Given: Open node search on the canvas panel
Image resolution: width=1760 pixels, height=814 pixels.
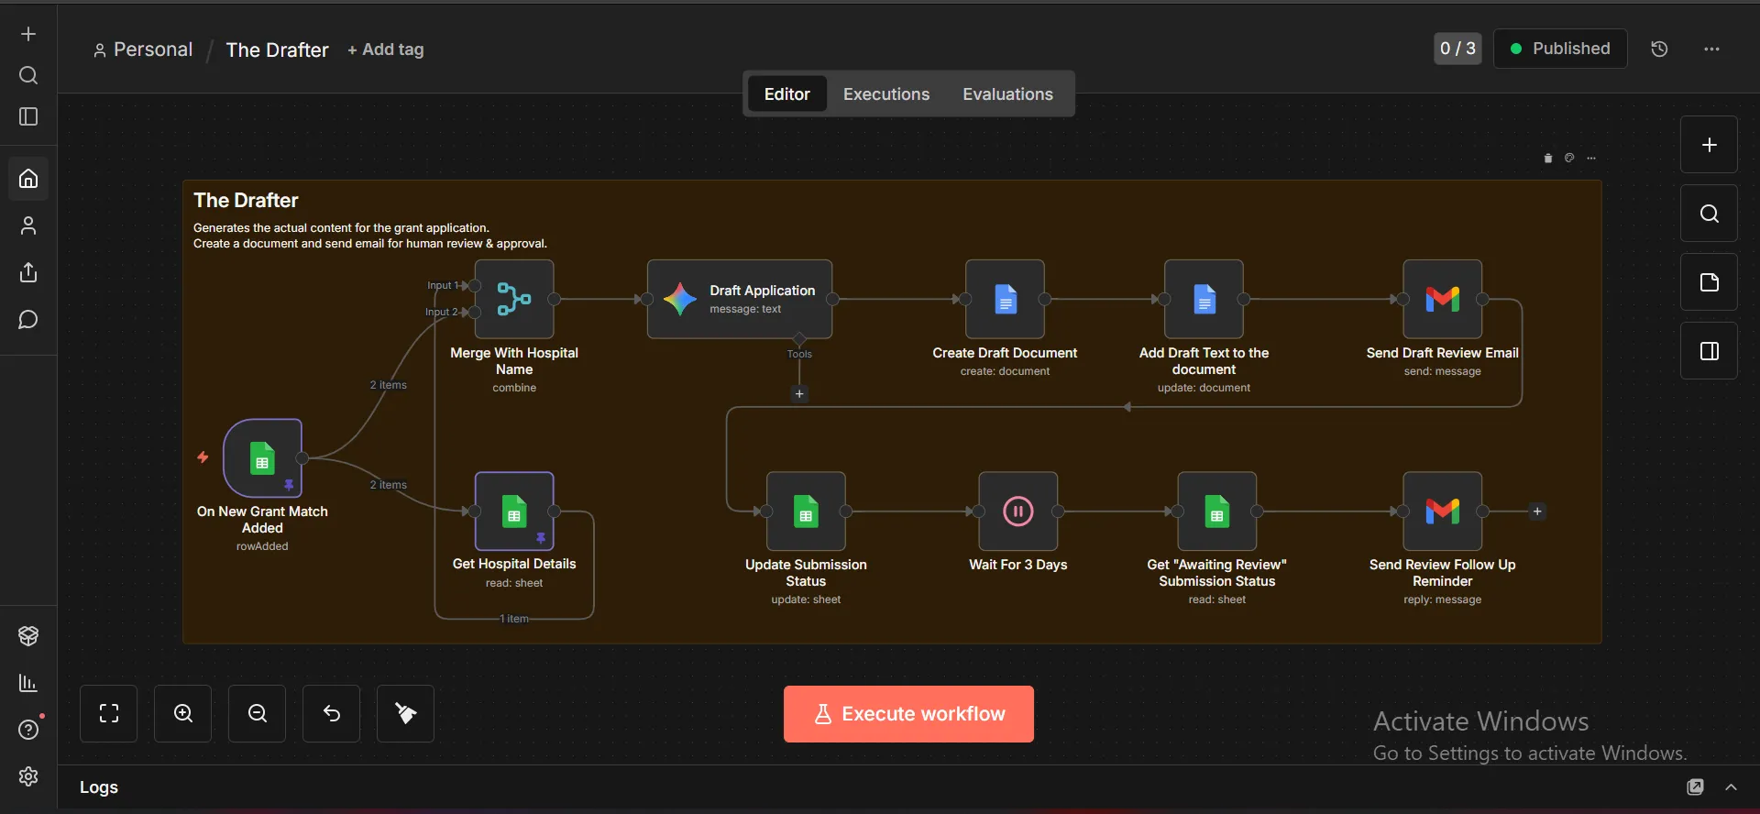Looking at the screenshot, I should pyautogui.click(x=1709, y=214).
